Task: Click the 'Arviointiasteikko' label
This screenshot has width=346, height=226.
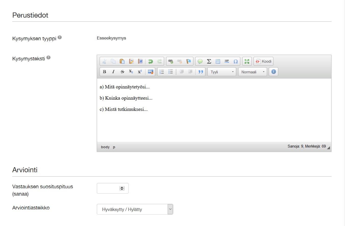Action: [31, 208]
